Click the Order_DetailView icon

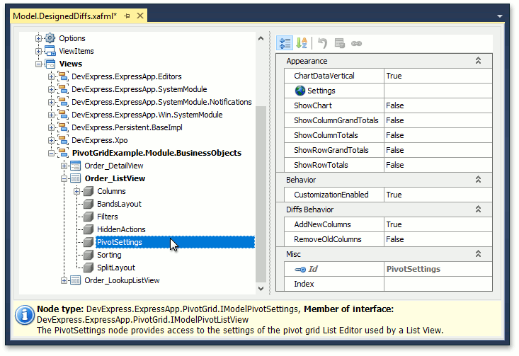76,166
